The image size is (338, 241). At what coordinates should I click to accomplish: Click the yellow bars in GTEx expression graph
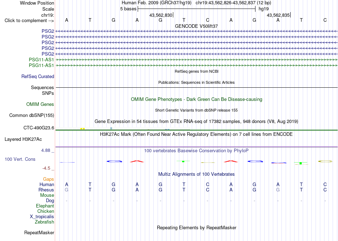tap(83, 129)
